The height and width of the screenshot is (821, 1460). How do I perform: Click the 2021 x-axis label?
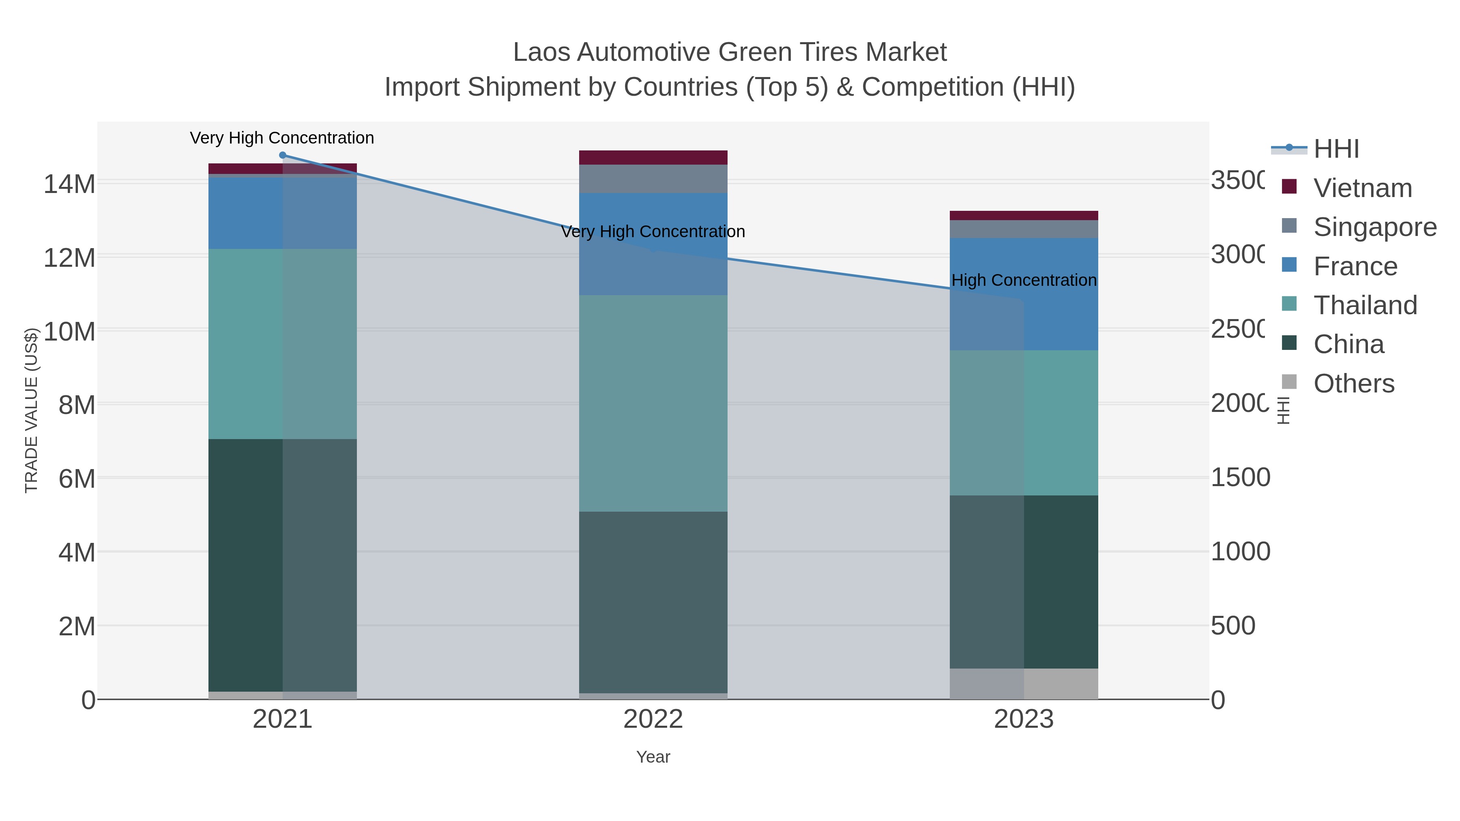pyautogui.click(x=283, y=720)
